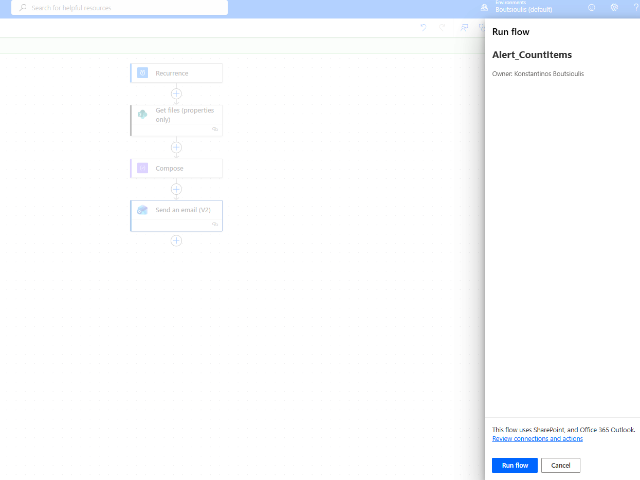
Task: Click the redo arrow in the toolbar
Action: click(442, 28)
